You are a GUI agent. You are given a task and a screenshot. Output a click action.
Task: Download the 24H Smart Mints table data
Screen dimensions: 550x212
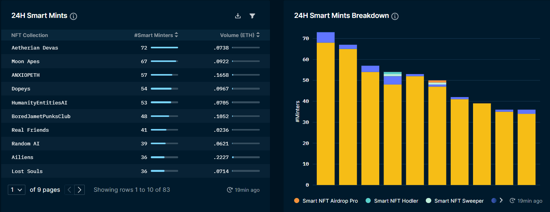coord(237,16)
